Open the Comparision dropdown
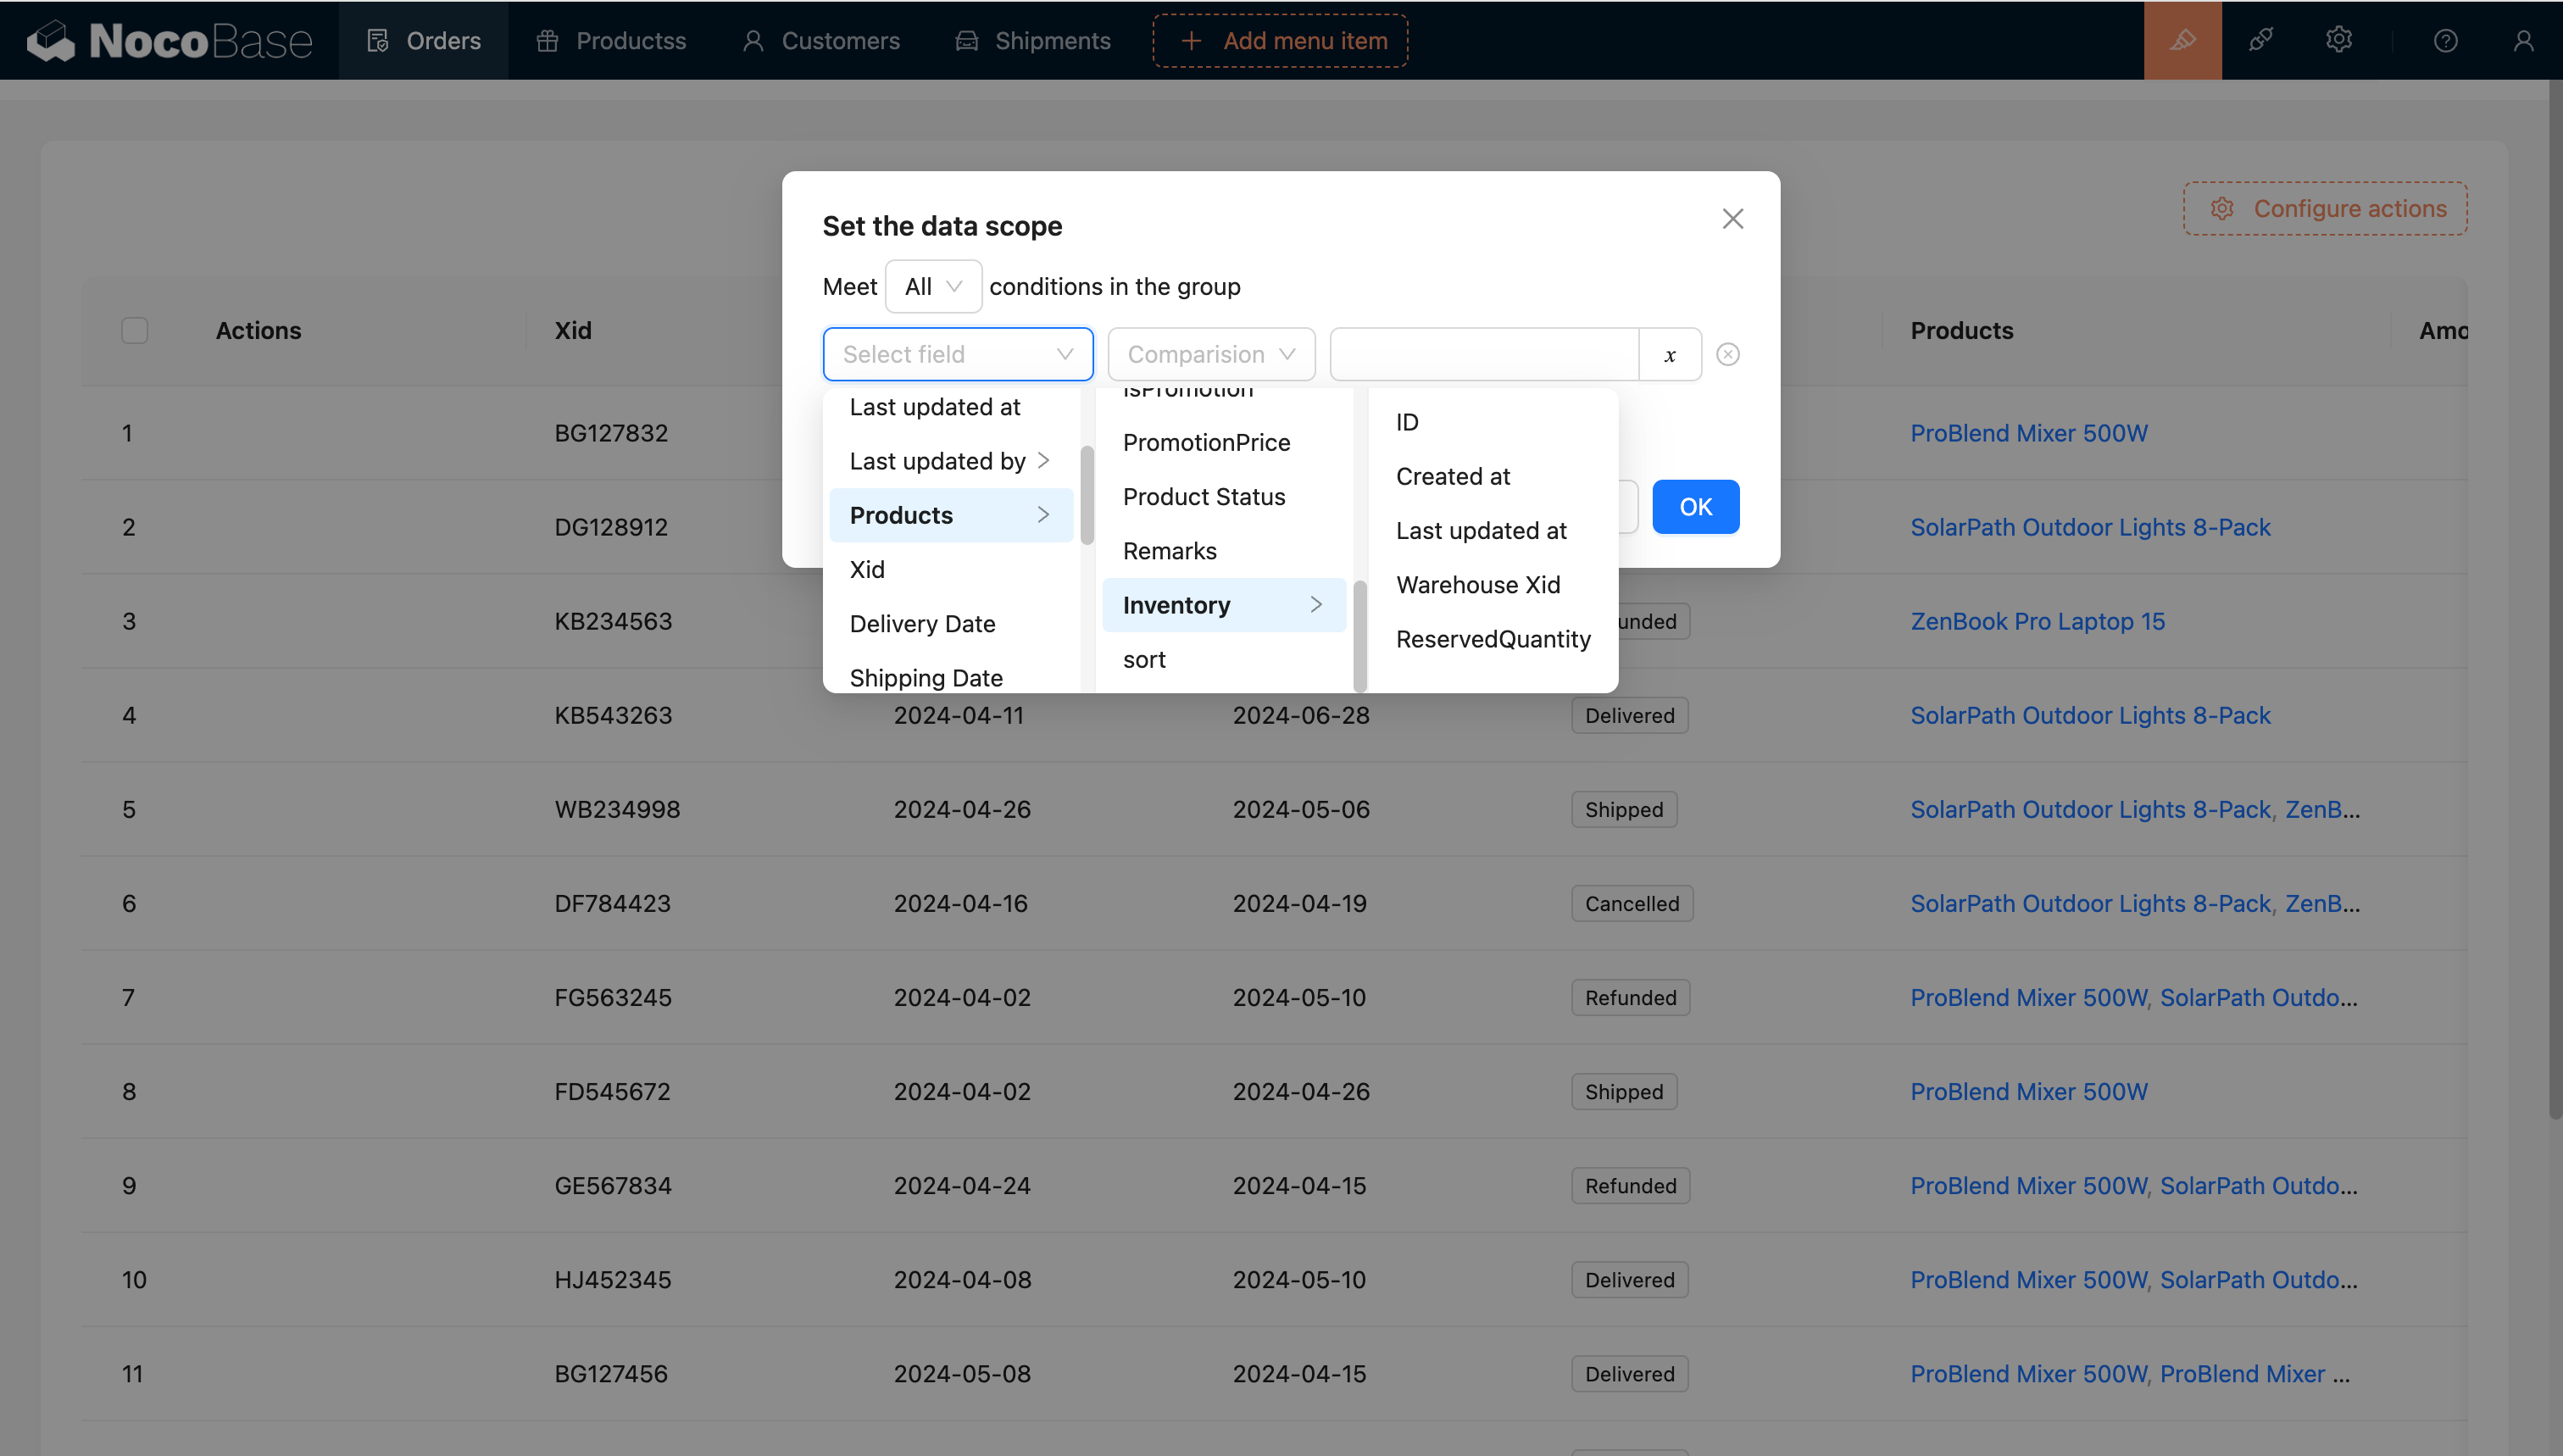Viewport: 2563px width, 1456px height. (1211, 354)
